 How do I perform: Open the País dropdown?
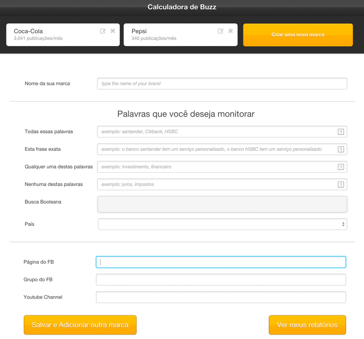tap(222, 224)
